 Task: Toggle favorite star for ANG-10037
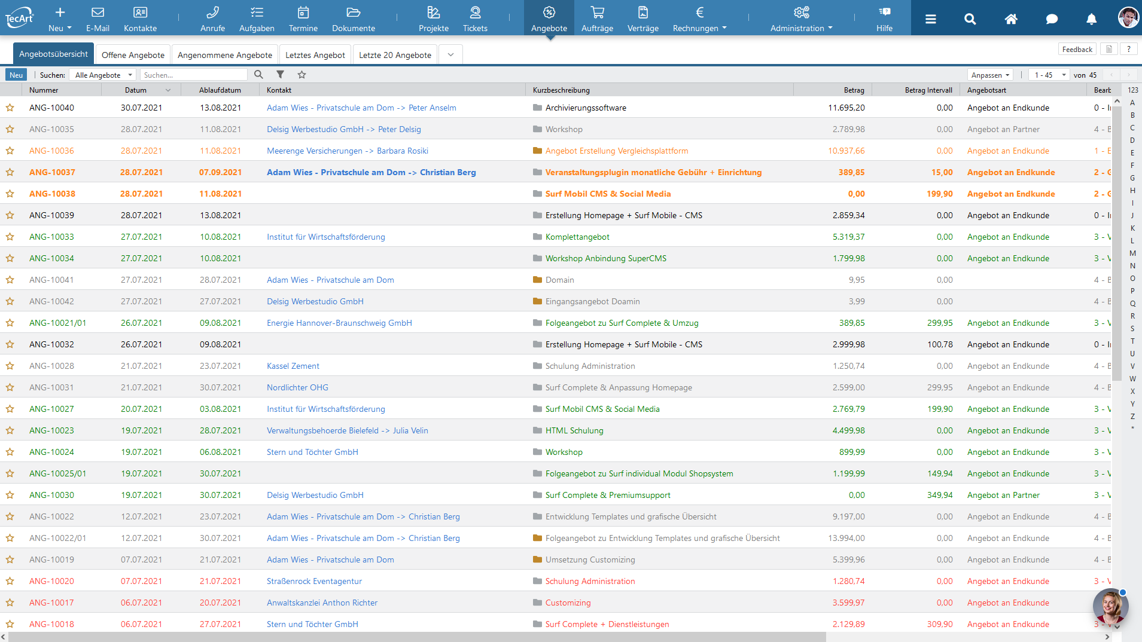tap(10, 173)
